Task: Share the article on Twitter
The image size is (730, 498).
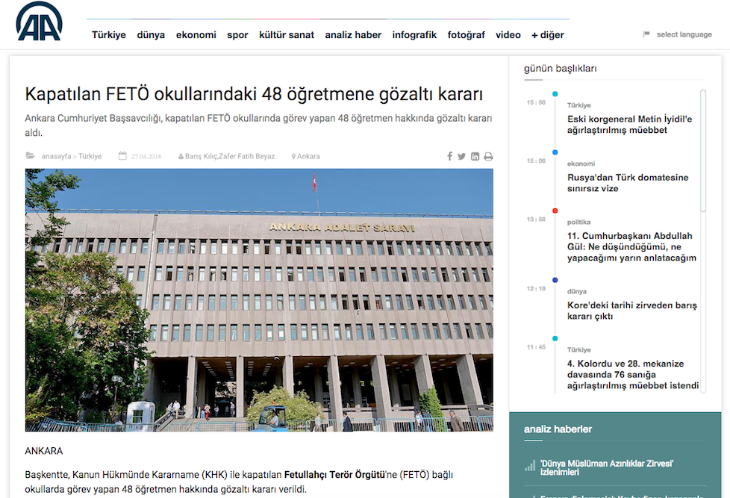Action: pos(461,157)
